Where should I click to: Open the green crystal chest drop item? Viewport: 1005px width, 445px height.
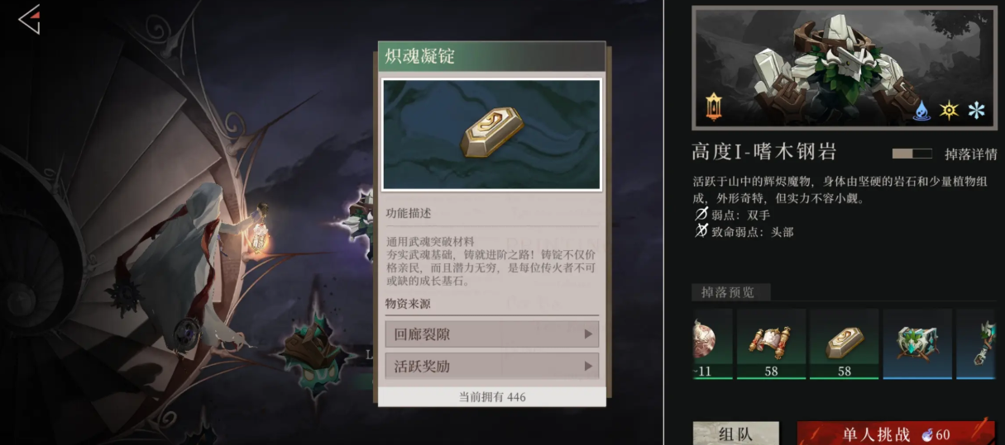pyautogui.click(x=916, y=344)
